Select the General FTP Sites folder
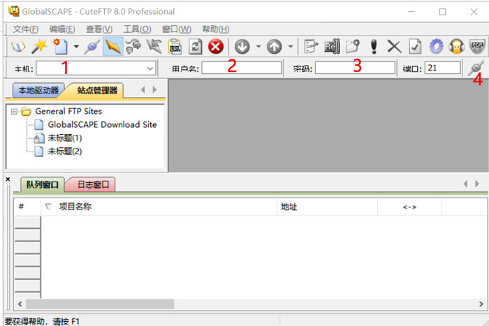 [68, 111]
